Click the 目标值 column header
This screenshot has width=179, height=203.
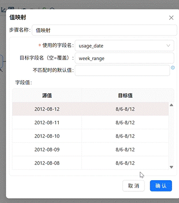click(x=125, y=95)
